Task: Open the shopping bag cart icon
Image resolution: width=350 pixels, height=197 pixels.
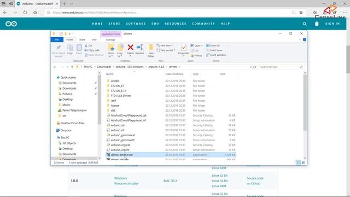Action: point(317,24)
